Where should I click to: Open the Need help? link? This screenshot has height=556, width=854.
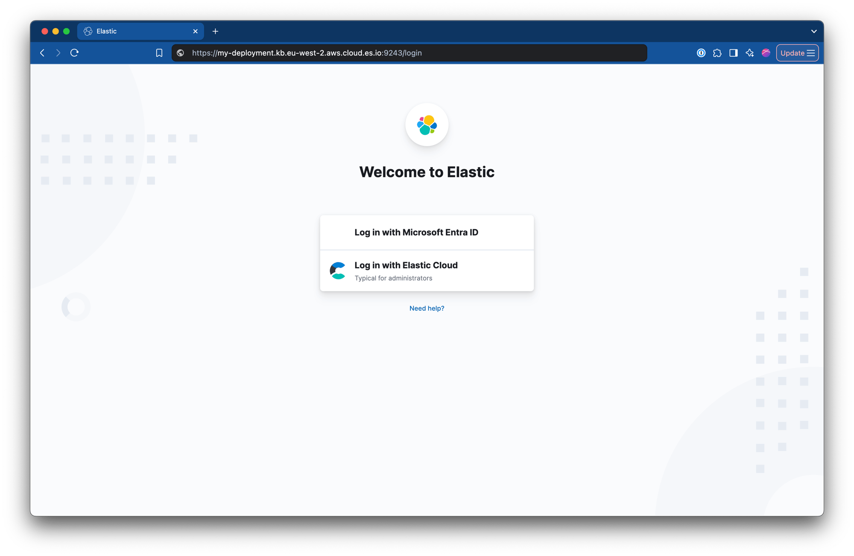[x=427, y=308]
